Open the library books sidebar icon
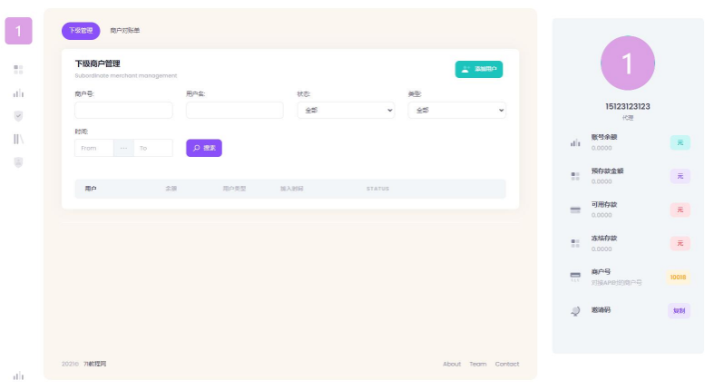Viewport: 714px width, 390px height. pos(18,139)
